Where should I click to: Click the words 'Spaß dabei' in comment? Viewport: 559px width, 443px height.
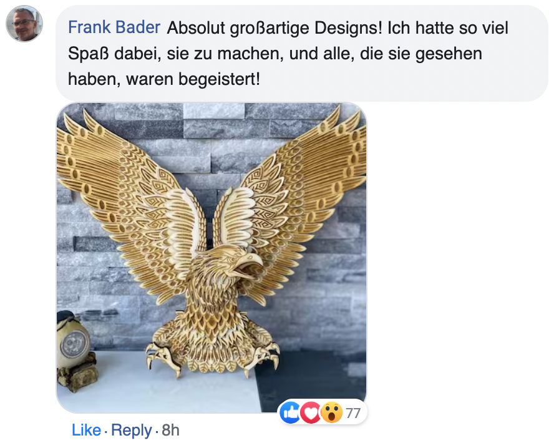point(114,54)
